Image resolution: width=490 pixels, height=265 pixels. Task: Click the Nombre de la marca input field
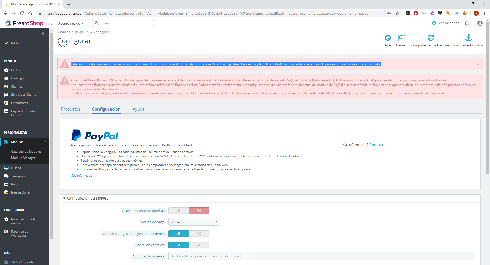322,256
